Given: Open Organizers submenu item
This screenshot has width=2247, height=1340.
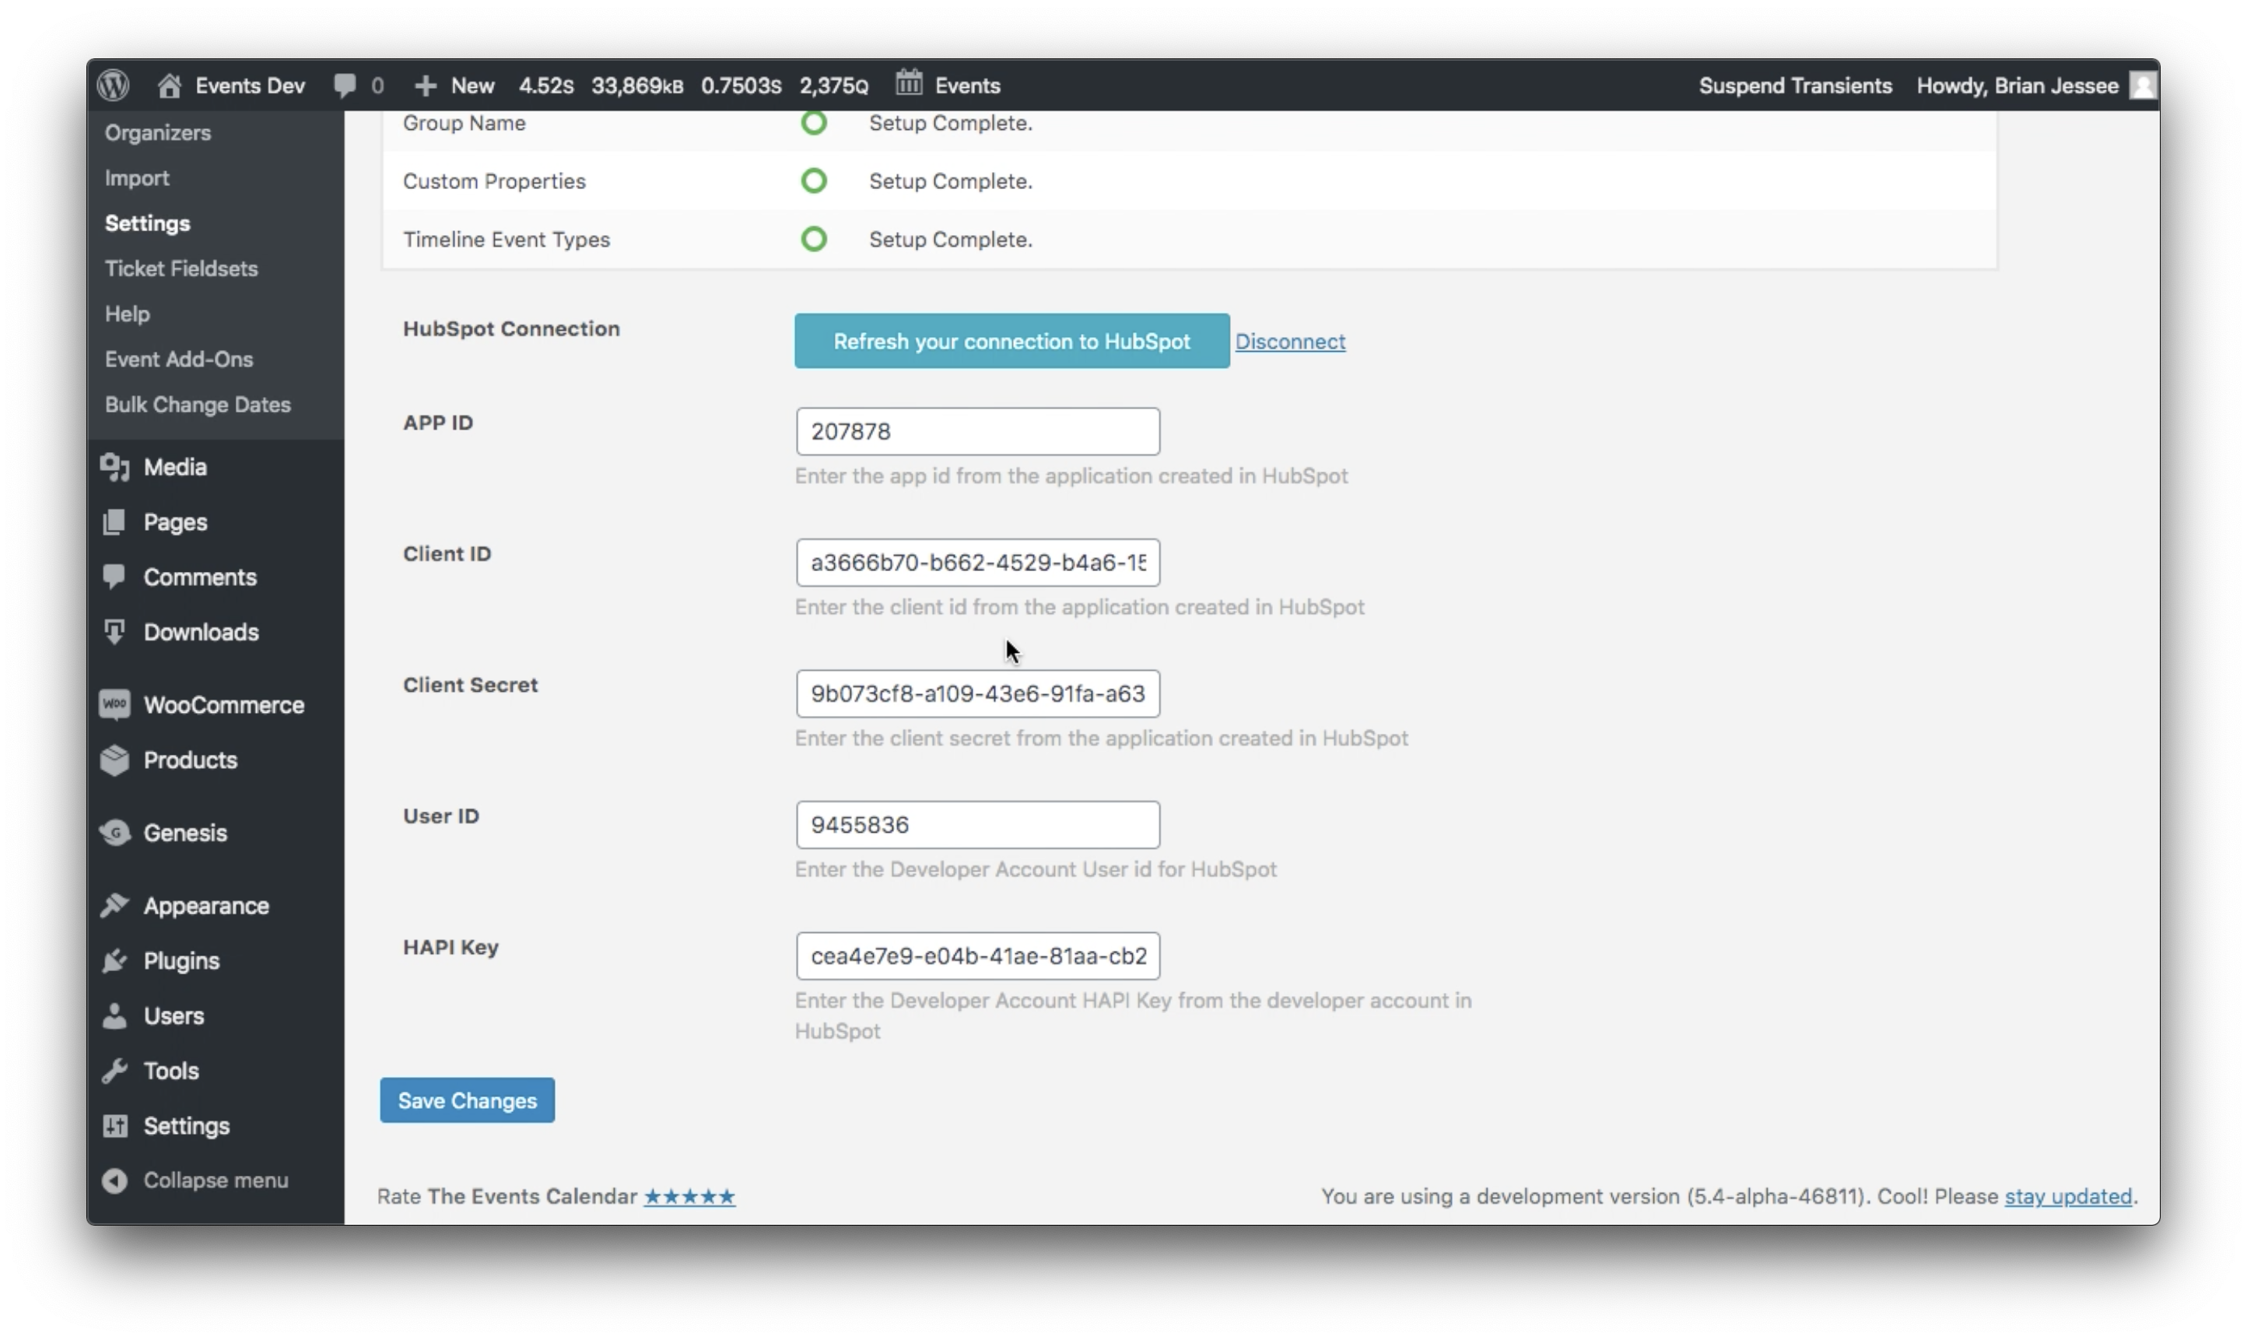Looking at the screenshot, I should 158,133.
